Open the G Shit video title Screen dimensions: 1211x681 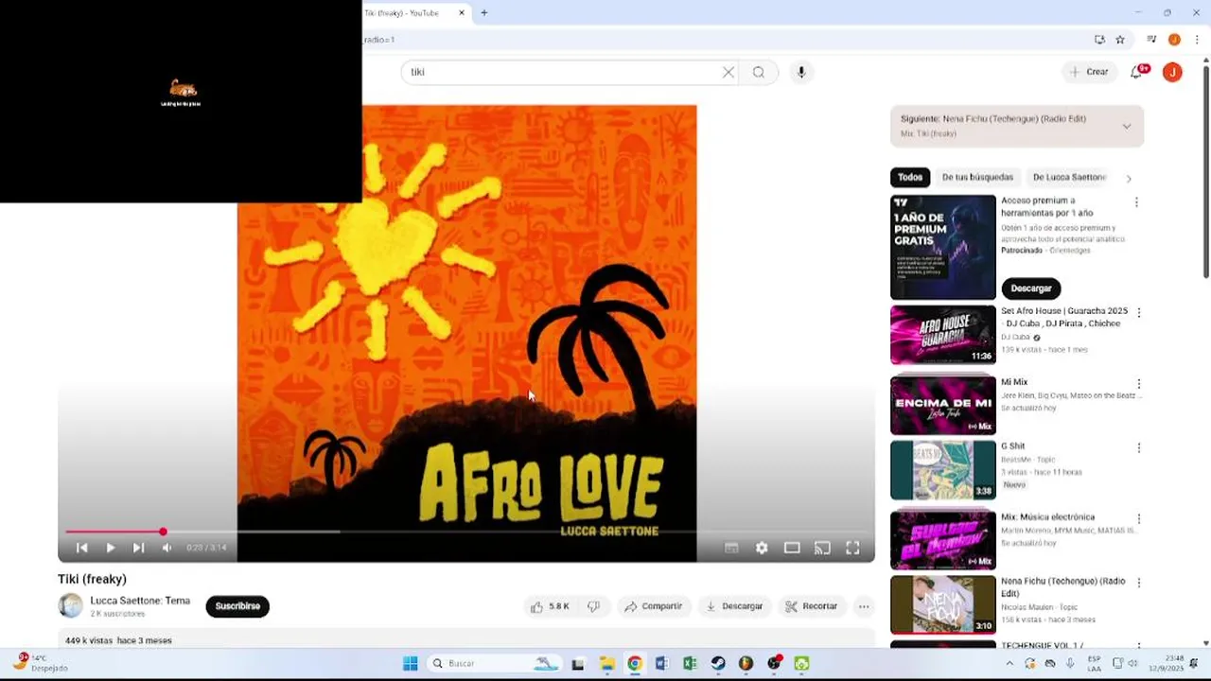click(1013, 446)
